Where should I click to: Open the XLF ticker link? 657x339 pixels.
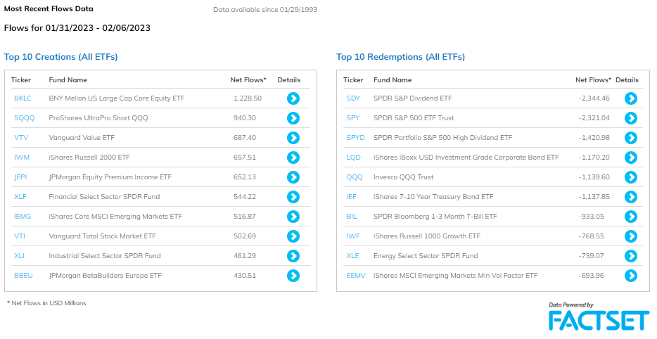20,197
